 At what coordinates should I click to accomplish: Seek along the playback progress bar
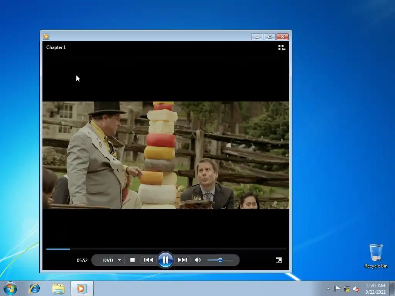tap(166, 249)
